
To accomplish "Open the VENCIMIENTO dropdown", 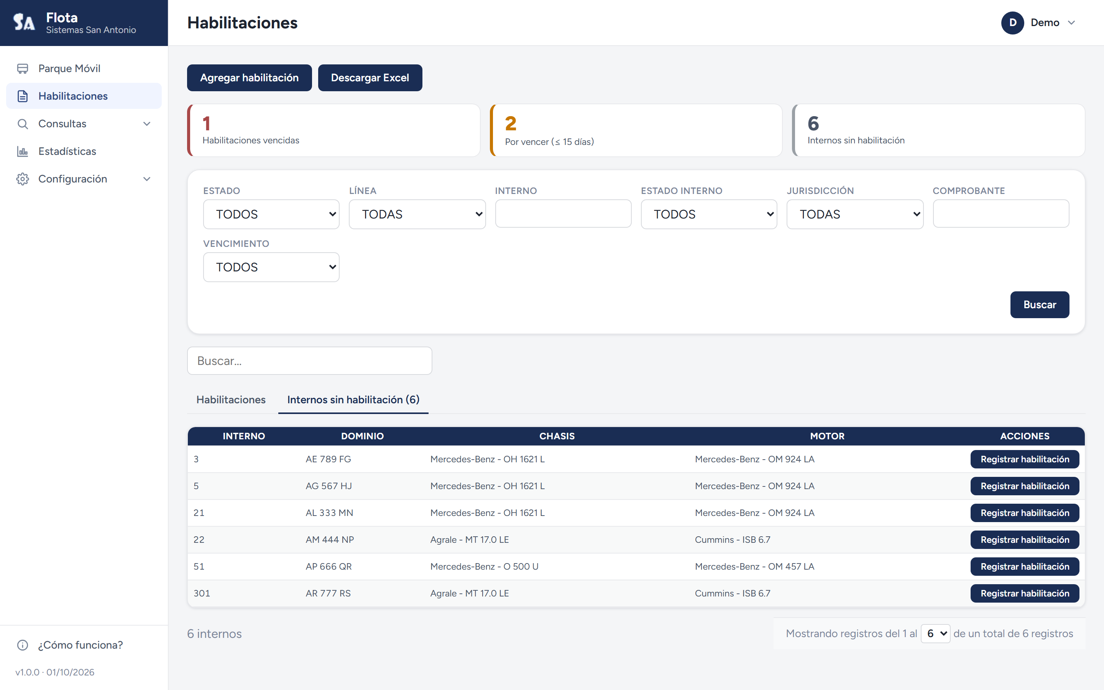I will click(x=271, y=267).
